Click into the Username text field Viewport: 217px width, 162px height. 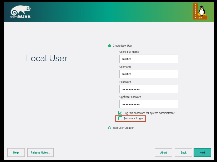(149, 74)
